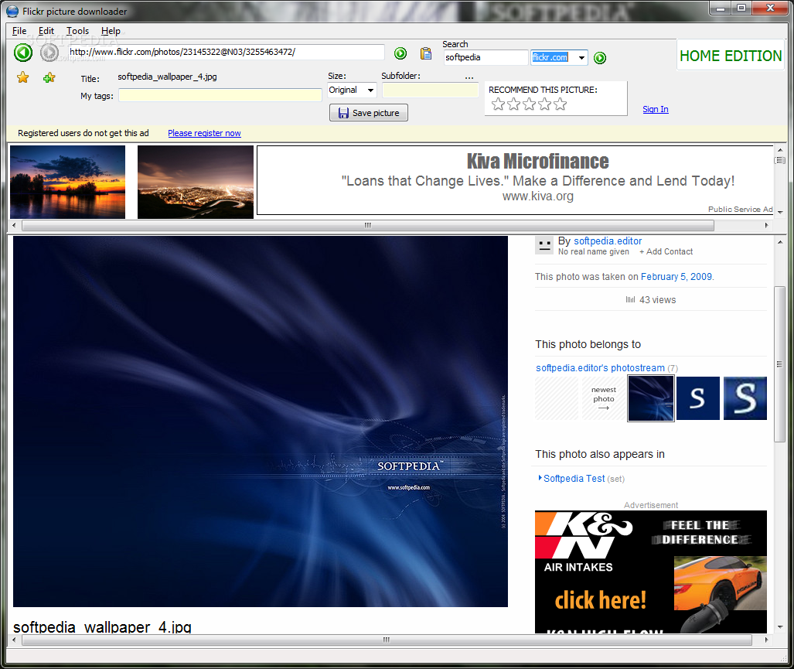This screenshot has height=669, width=794.
Task: Click the add-to-favorites star with plus icon
Action: tap(49, 77)
